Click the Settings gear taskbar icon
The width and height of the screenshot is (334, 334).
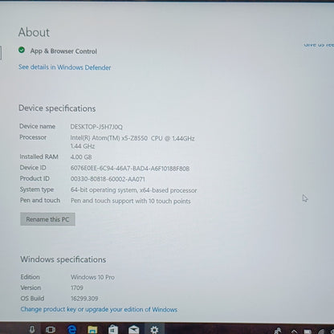pyautogui.click(x=154, y=329)
